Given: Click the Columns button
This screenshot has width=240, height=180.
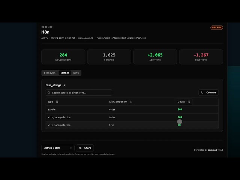Looking at the screenshot, I should pyautogui.click(x=208, y=93).
